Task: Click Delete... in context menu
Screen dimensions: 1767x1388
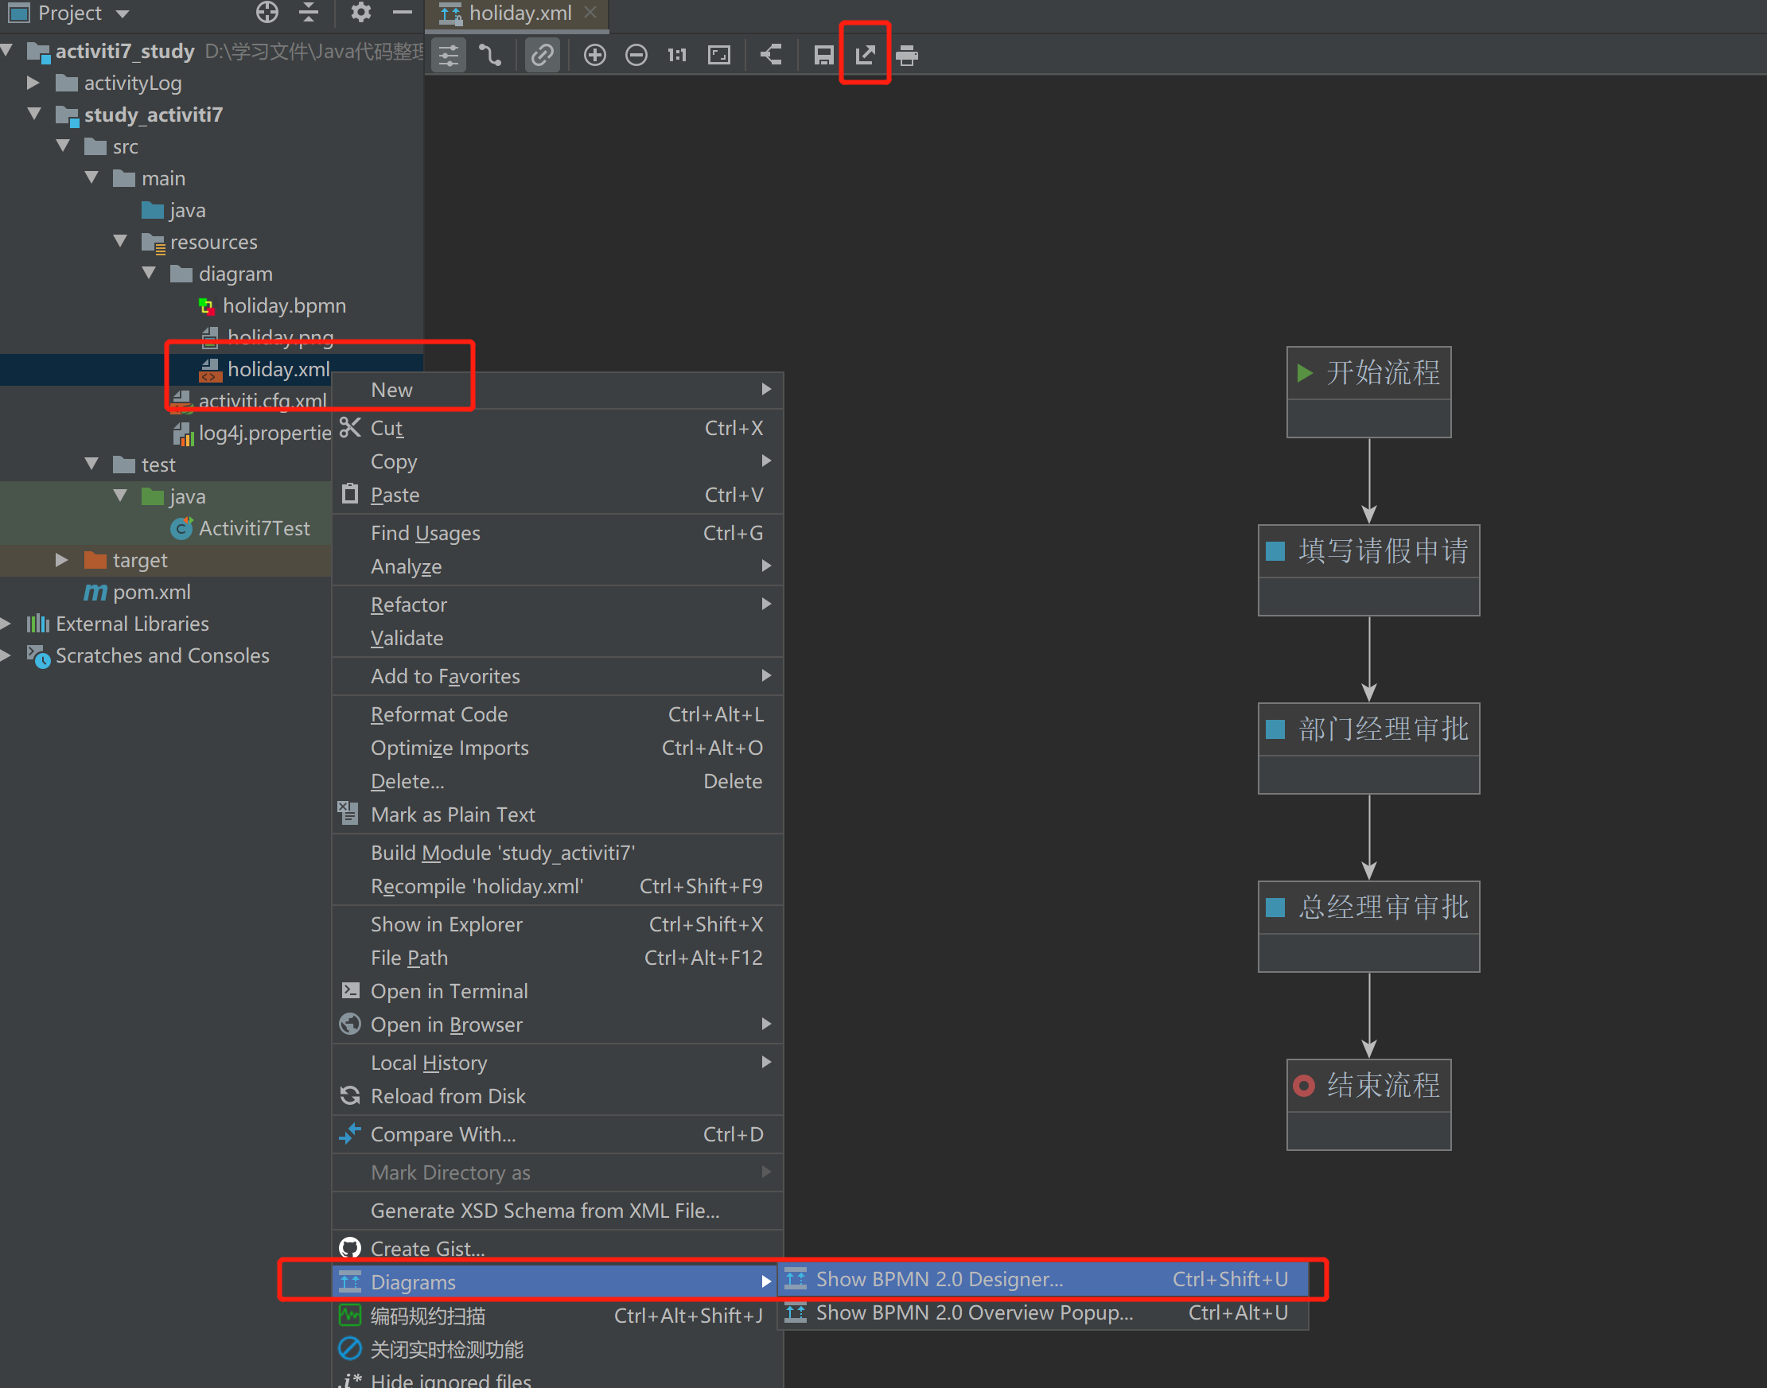Action: pyautogui.click(x=558, y=780)
